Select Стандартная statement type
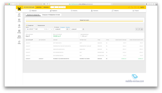Image resolution: width=162 pixels, height=93 pixels. pyautogui.click(x=30, y=25)
